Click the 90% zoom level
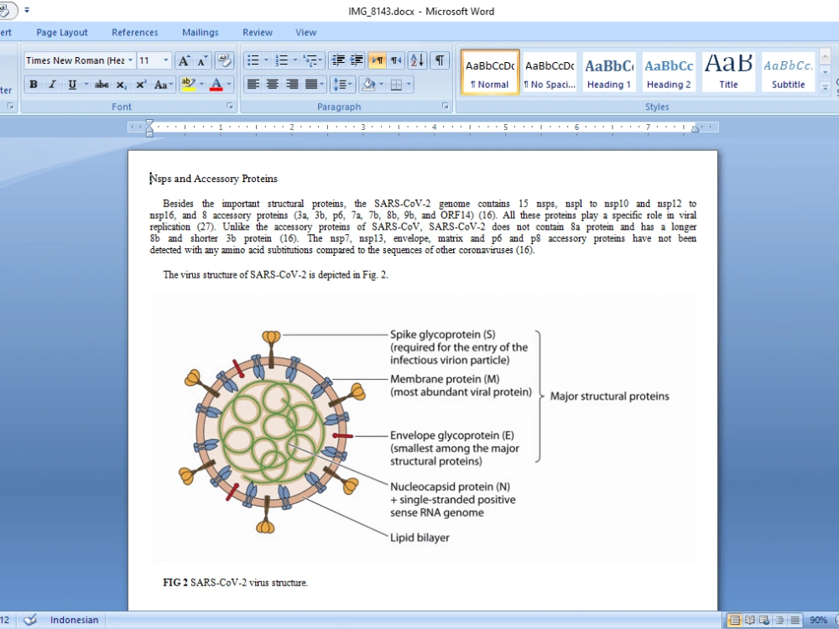The width and height of the screenshot is (839, 629). pos(818,621)
